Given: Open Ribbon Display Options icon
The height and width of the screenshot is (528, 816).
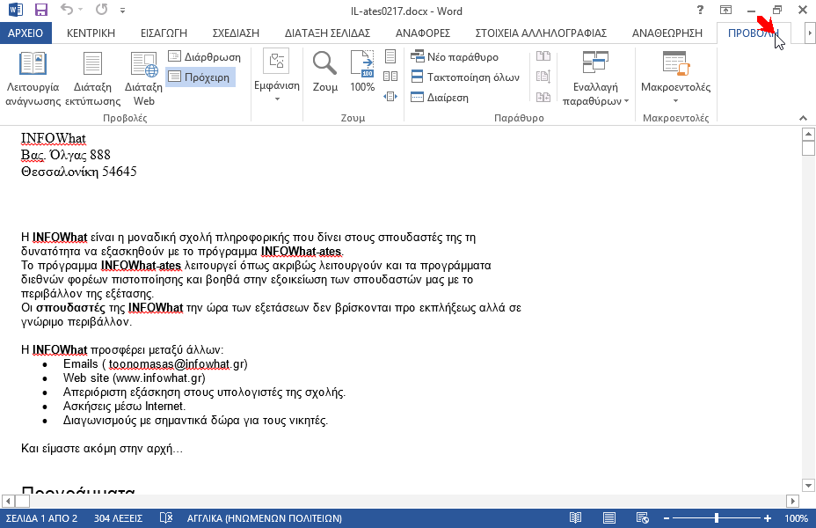Looking at the screenshot, I should (x=725, y=10).
